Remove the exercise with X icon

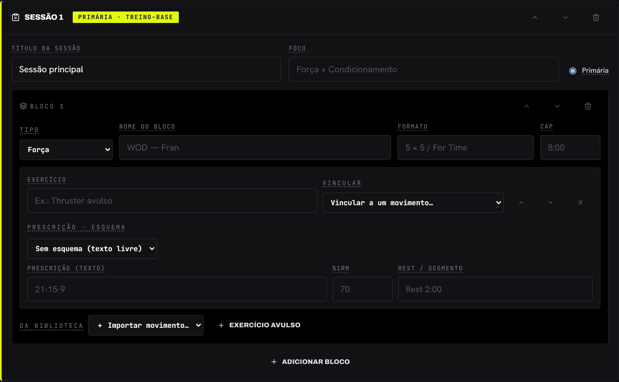pyautogui.click(x=580, y=202)
